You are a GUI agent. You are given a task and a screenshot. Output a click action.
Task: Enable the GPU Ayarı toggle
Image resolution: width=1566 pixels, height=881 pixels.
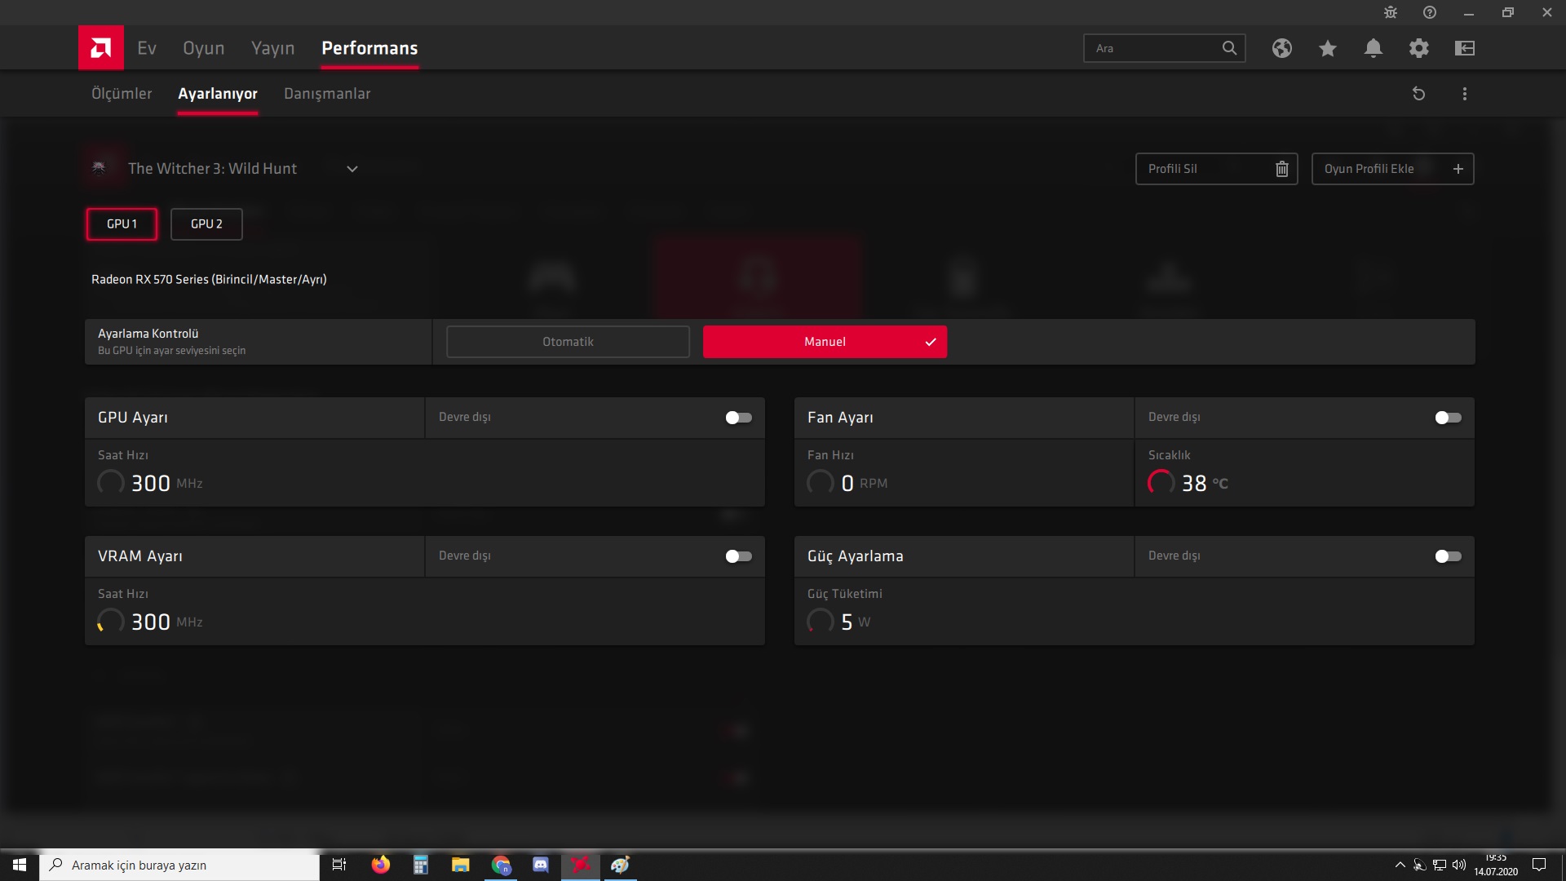[738, 418]
